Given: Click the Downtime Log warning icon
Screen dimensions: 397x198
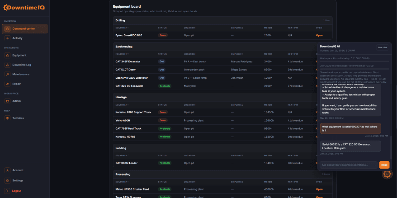Looking at the screenshot, I should [8, 65].
